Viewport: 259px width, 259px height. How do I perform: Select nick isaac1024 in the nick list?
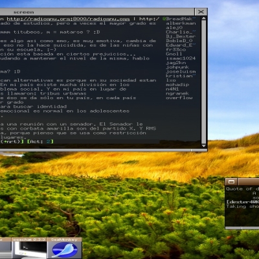point(181,58)
